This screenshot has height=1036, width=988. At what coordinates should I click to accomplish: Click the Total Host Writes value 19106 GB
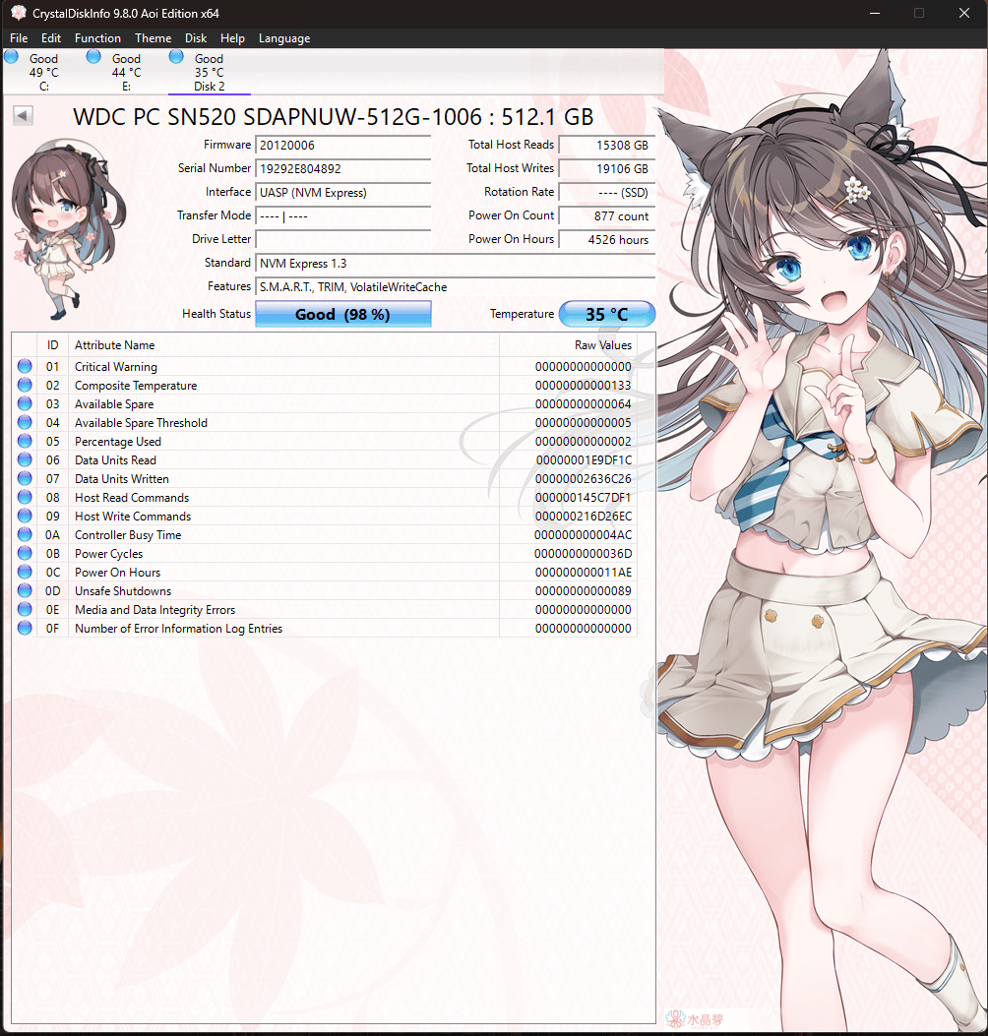(x=607, y=168)
